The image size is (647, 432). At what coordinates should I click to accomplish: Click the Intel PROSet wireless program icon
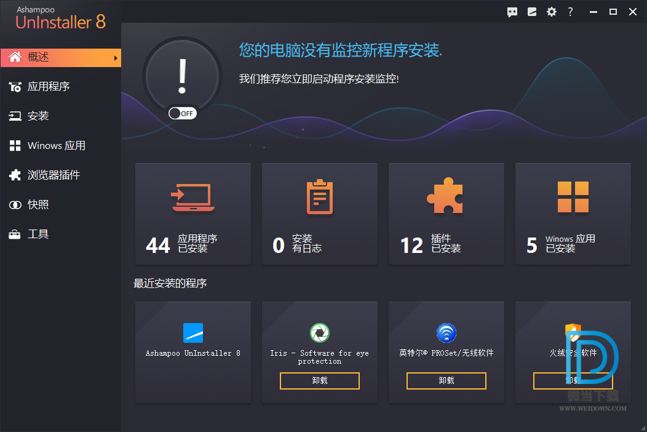click(447, 333)
